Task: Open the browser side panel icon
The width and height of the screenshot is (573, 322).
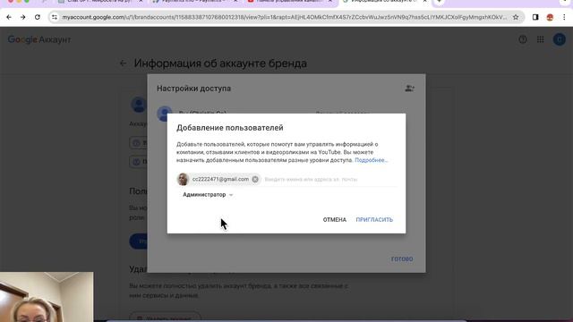Action: 535,17
